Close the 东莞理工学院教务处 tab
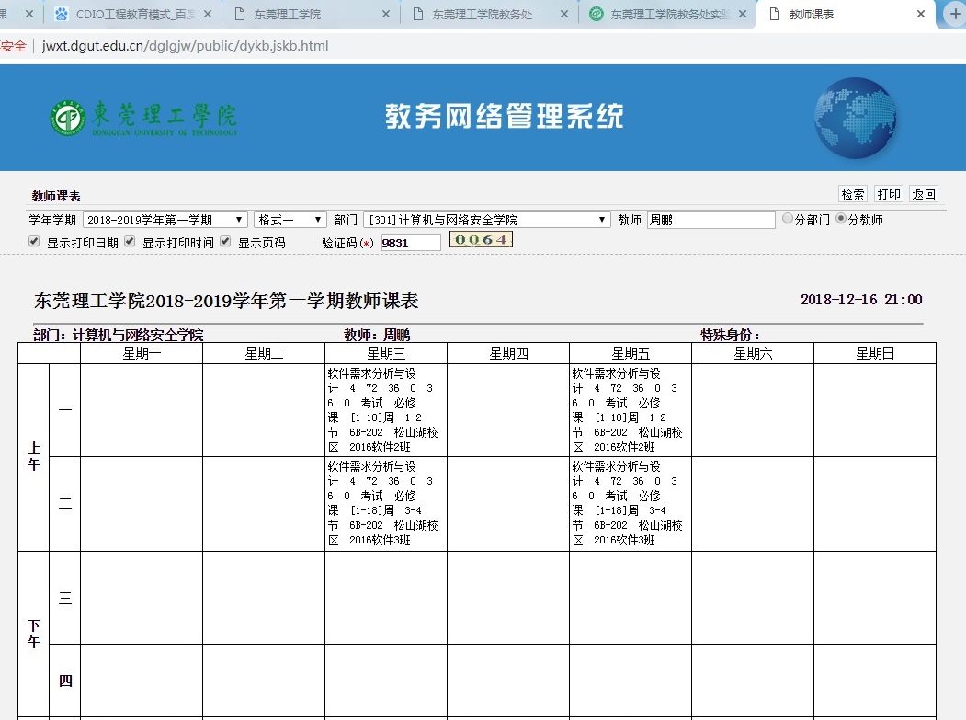The height and width of the screenshot is (720, 966). point(563,14)
